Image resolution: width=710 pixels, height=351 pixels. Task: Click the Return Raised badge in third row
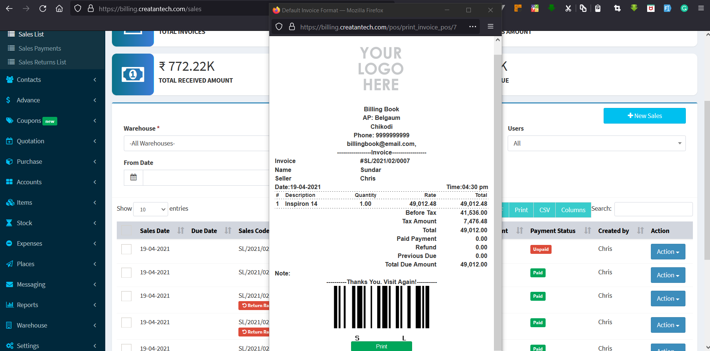[254, 306]
